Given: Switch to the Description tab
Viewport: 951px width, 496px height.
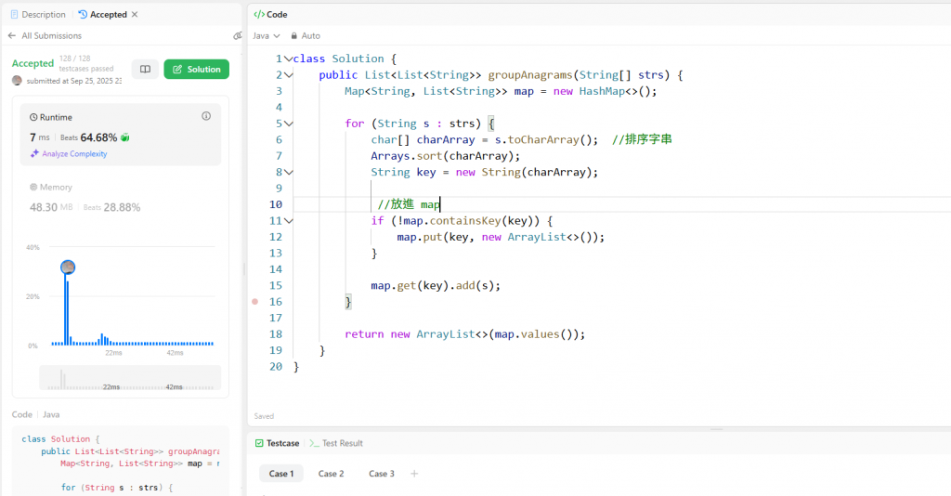Looking at the screenshot, I should point(37,15).
